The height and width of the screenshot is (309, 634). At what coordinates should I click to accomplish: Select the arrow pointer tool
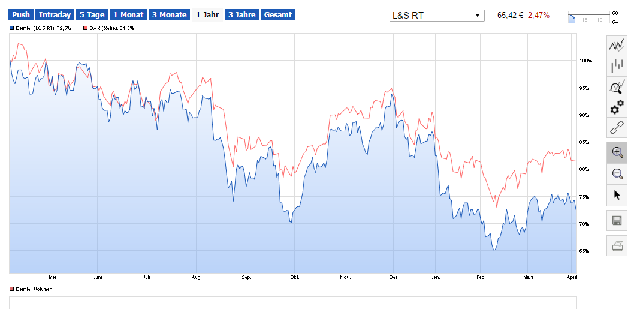pyautogui.click(x=617, y=195)
